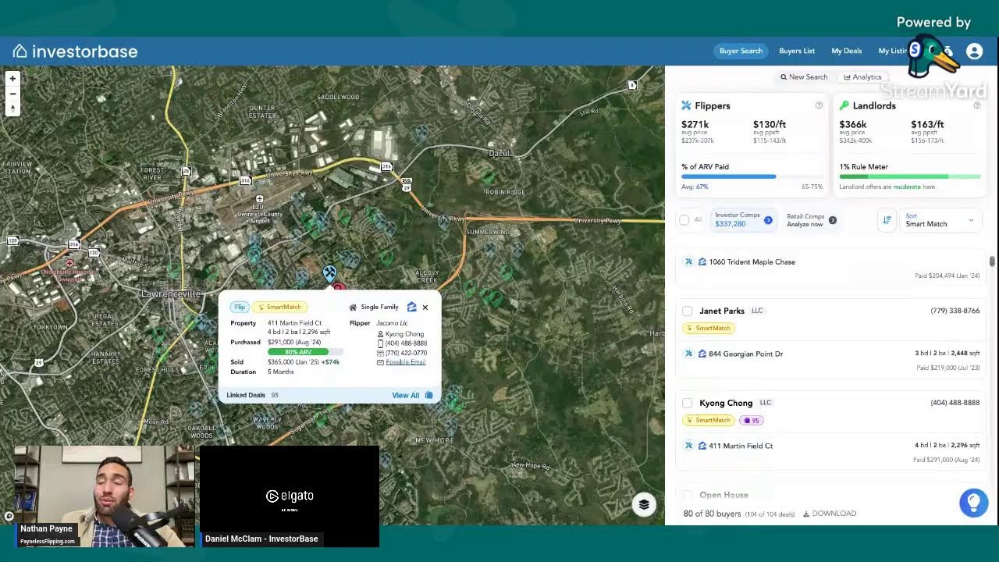The height and width of the screenshot is (562, 999).
Task: Click the 1% Rule Meter bar
Action: coord(910,176)
